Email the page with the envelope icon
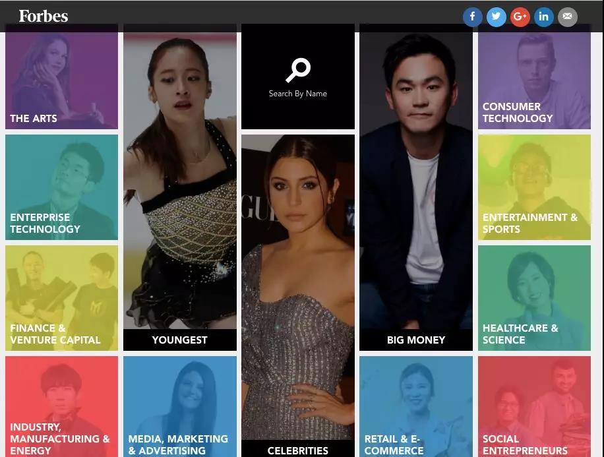 click(x=568, y=16)
